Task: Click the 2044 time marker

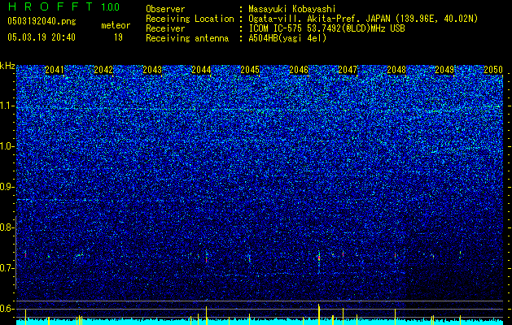Action: (x=201, y=70)
